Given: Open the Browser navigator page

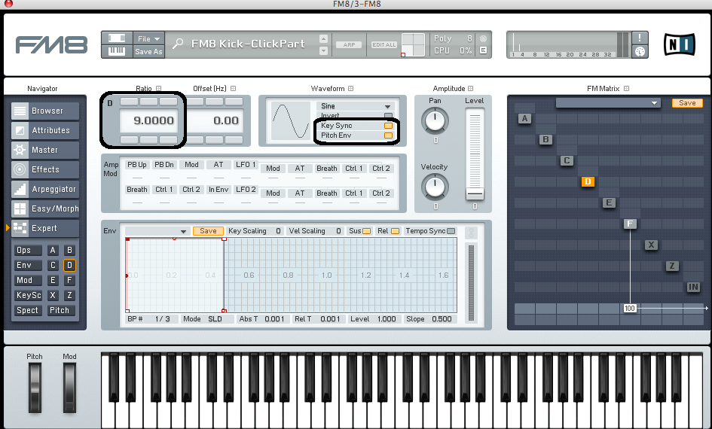Looking at the screenshot, I should [45, 111].
